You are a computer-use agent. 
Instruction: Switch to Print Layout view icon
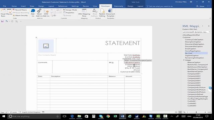(x=180, y=112)
